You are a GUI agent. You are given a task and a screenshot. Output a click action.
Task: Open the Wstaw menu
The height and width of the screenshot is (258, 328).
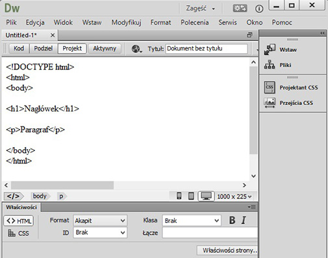92,23
